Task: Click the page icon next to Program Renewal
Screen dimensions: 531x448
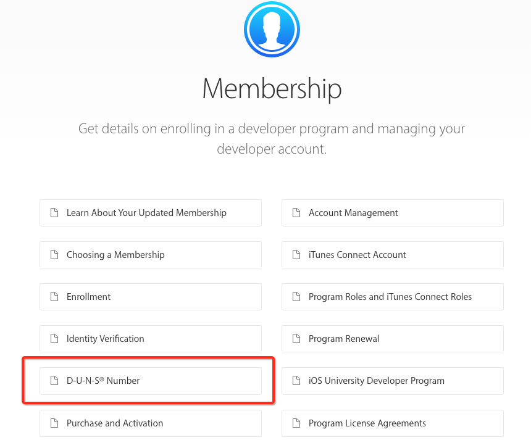Action: click(x=296, y=339)
